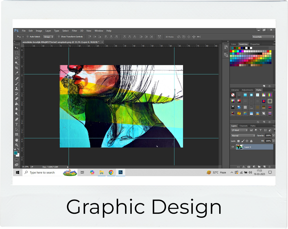288x229 pixels.
Task: Select the Rectangle shape tool
Action: coord(17,134)
